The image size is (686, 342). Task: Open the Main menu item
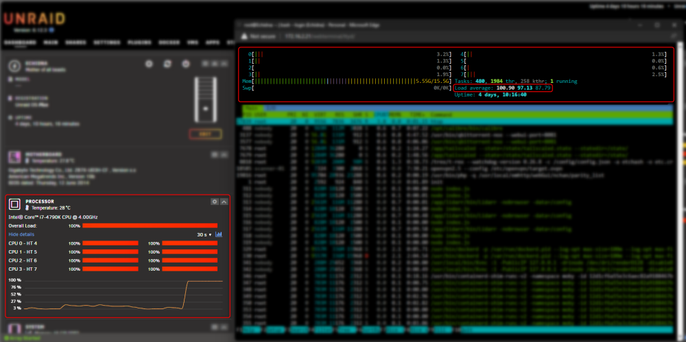51,43
